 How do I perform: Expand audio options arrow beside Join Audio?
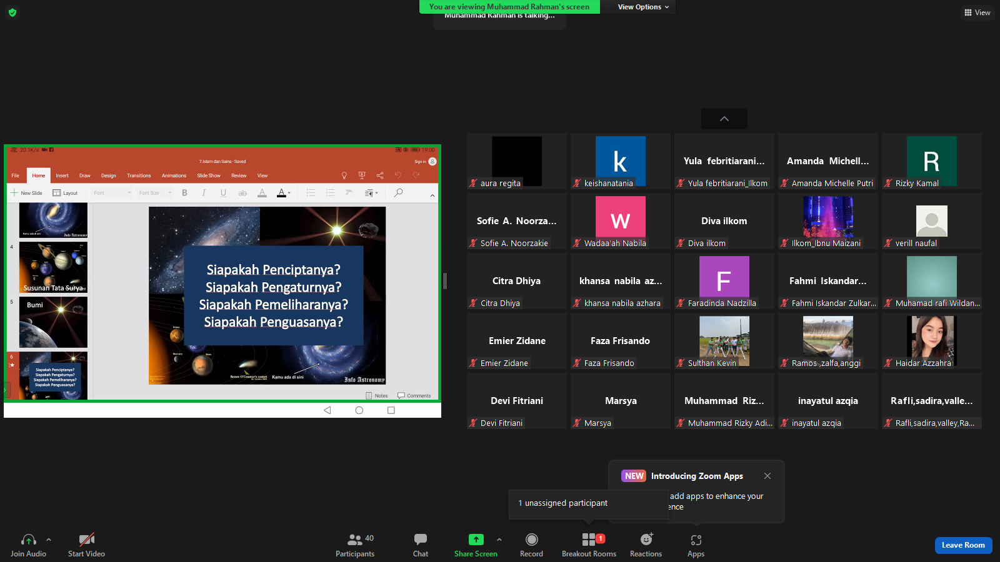pos(49,540)
